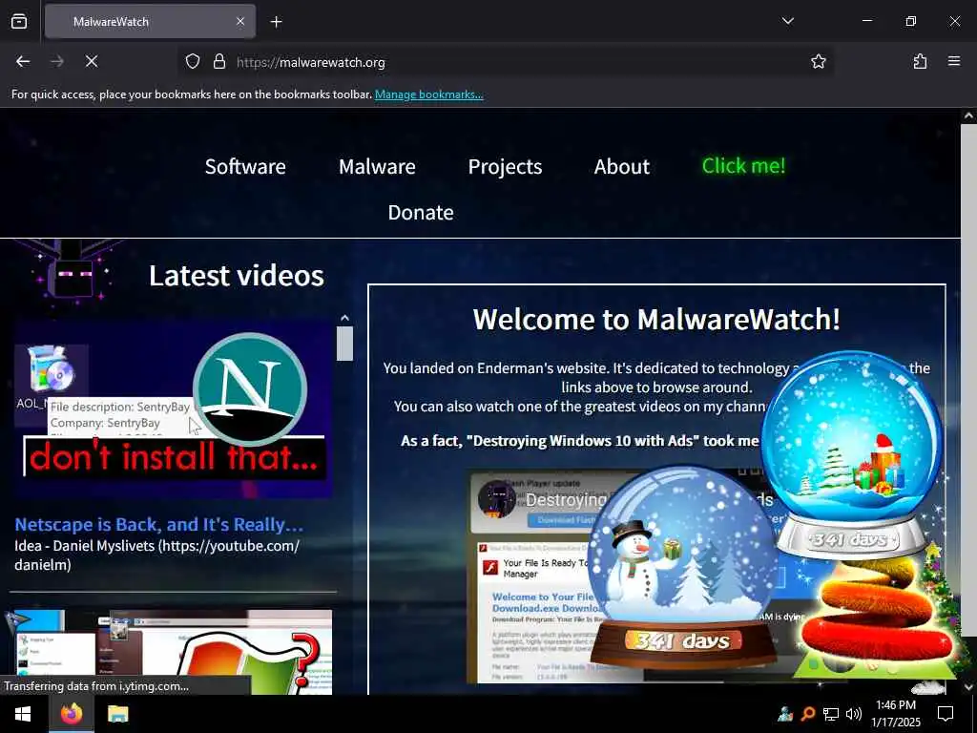Image resolution: width=977 pixels, height=733 pixels.
Task: Click the Christmas tree snow globe widget
Action: (850, 455)
